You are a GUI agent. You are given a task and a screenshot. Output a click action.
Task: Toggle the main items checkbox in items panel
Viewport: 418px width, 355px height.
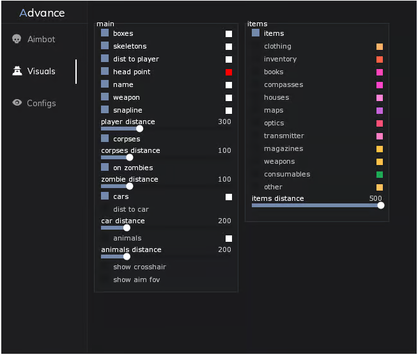pos(256,33)
